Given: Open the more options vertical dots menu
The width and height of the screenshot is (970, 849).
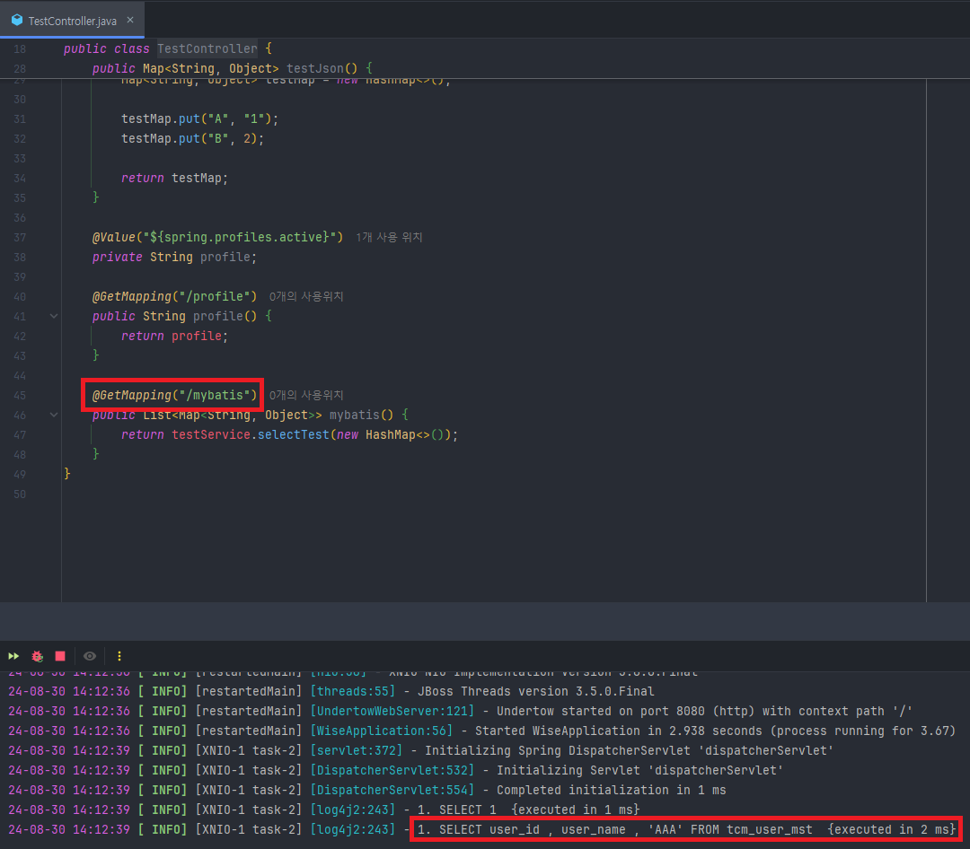Looking at the screenshot, I should tap(119, 656).
